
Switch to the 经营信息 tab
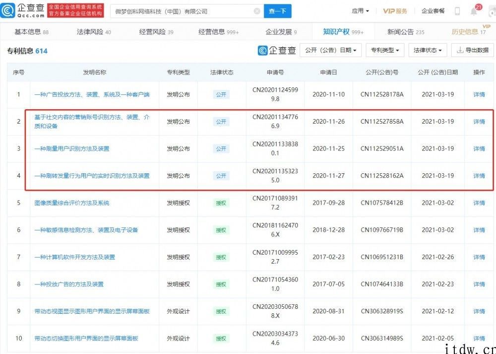[x=219, y=32]
